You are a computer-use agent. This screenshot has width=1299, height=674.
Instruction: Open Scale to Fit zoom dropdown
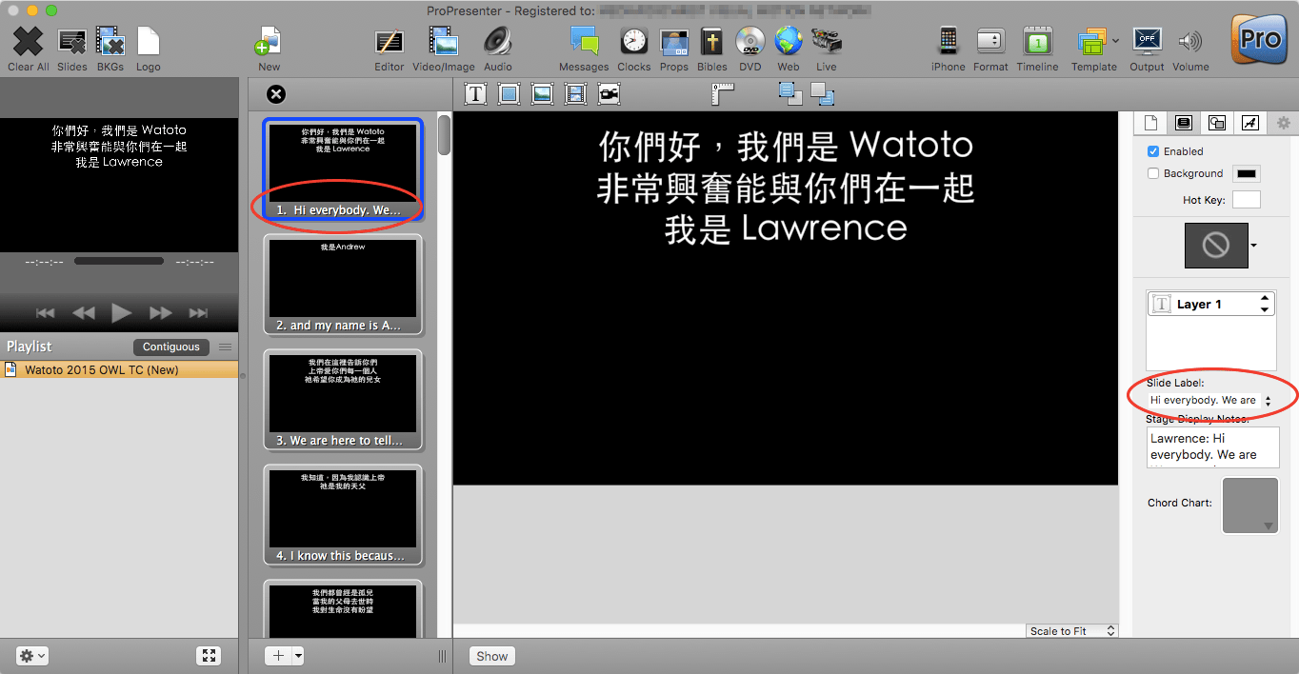coord(1071,631)
